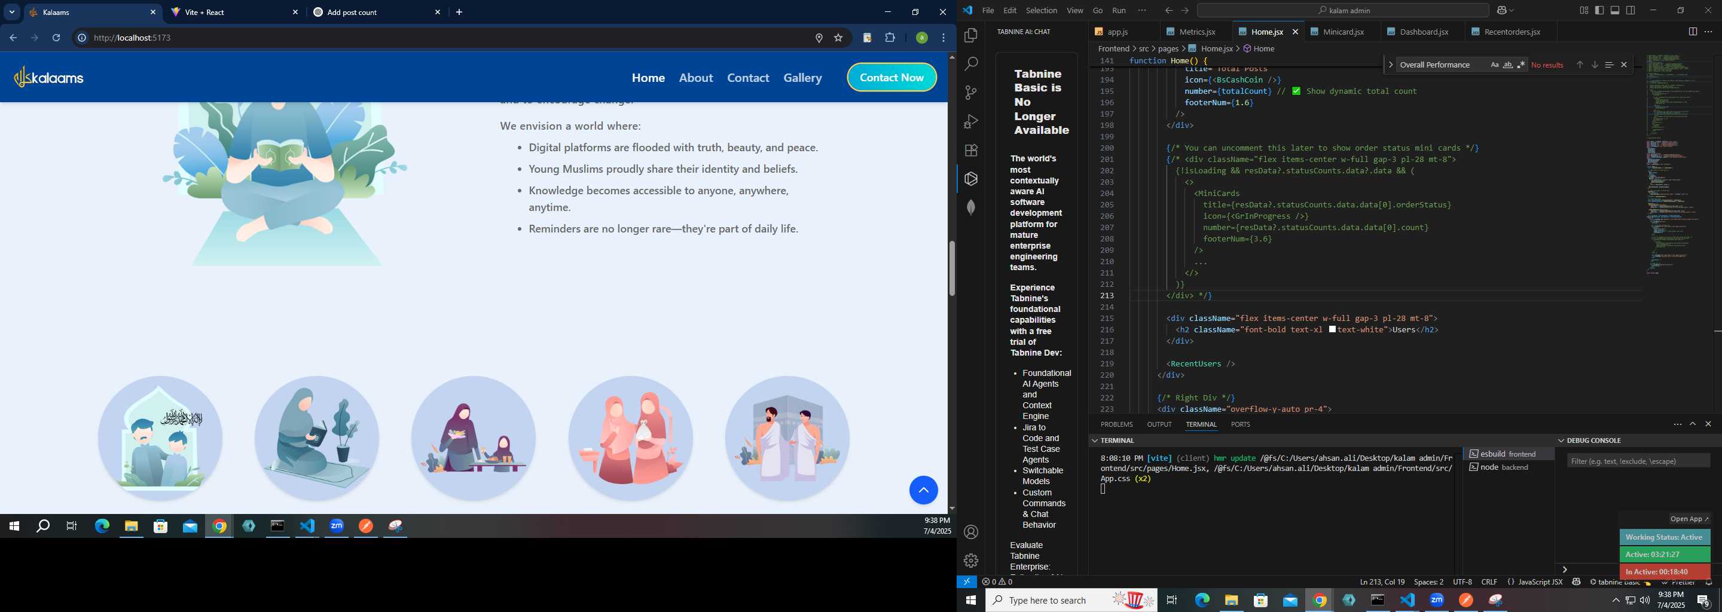Go forward in VS Code navigation history
Viewport: 1722px width, 612px height.
[1184, 11]
